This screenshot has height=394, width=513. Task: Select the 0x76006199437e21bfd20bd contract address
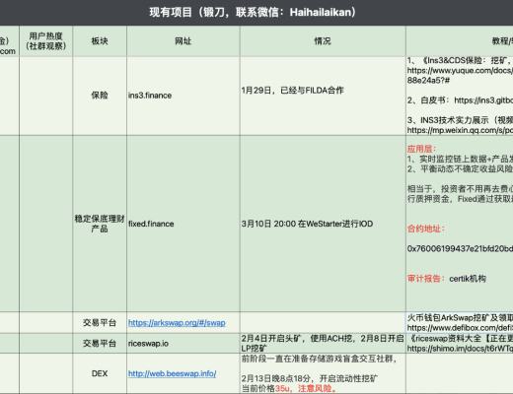(x=460, y=248)
